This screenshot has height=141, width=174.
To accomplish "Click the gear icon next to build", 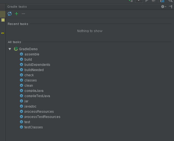I will point(21,59).
